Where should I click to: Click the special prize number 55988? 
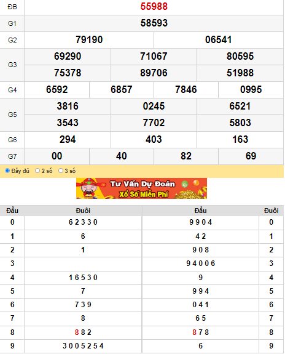pos(154,7)
